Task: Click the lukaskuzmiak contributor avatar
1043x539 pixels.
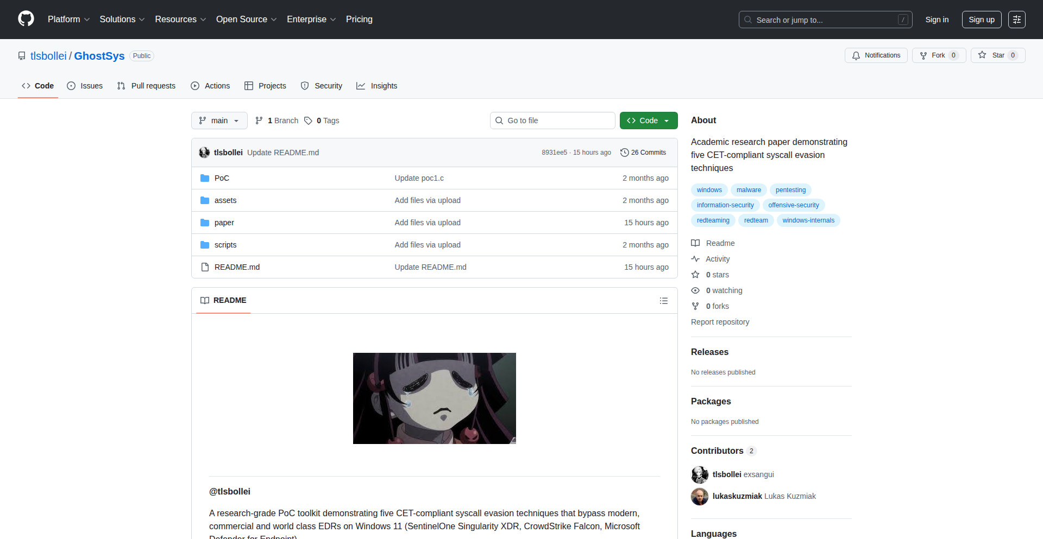Action: tap(700, 496)
